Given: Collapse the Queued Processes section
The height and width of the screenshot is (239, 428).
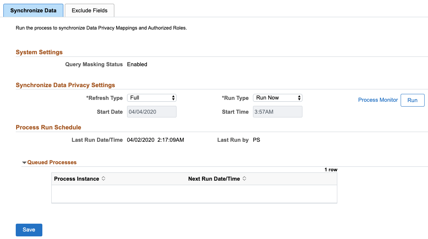Looking at the screenshot, I should tap(24, 163).
